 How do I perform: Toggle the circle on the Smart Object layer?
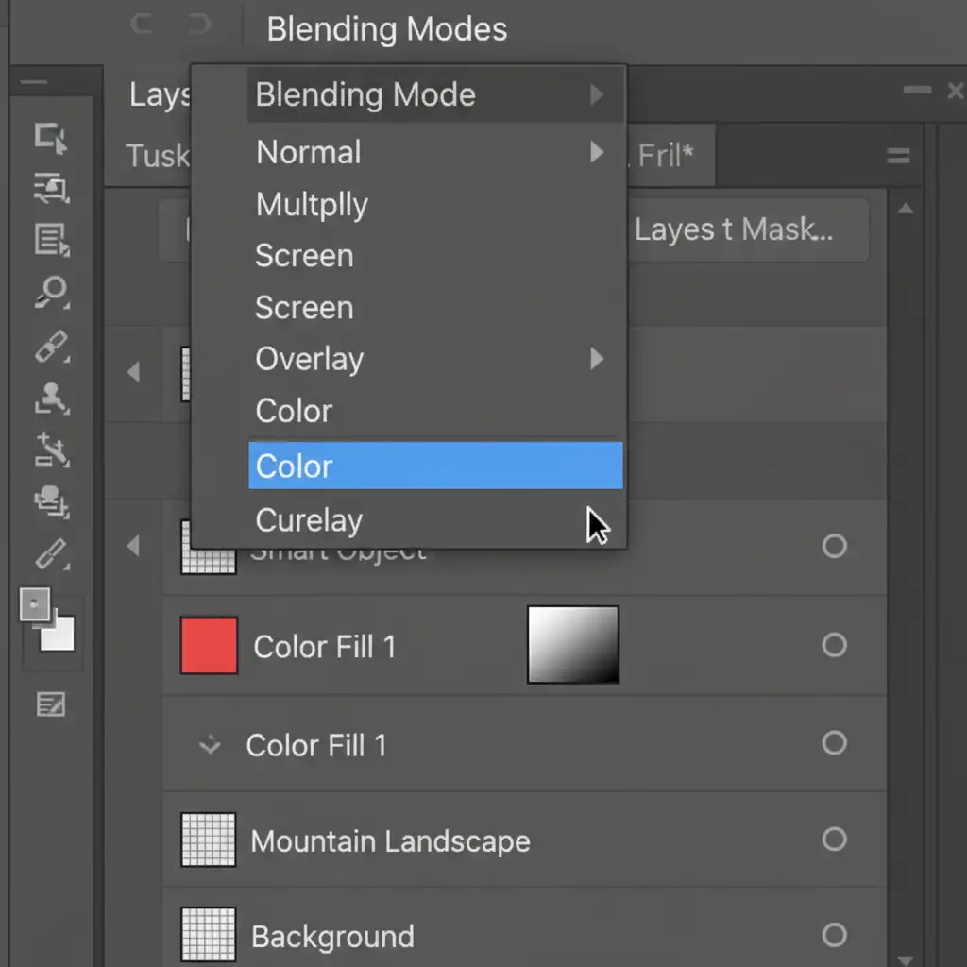834,546
